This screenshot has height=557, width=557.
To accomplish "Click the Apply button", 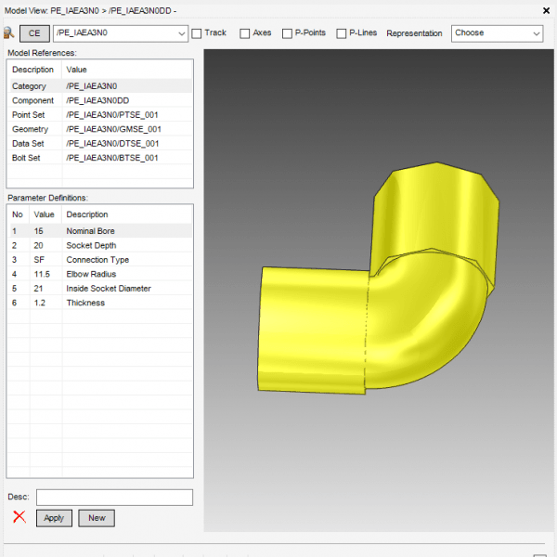I will pos(54,518).
